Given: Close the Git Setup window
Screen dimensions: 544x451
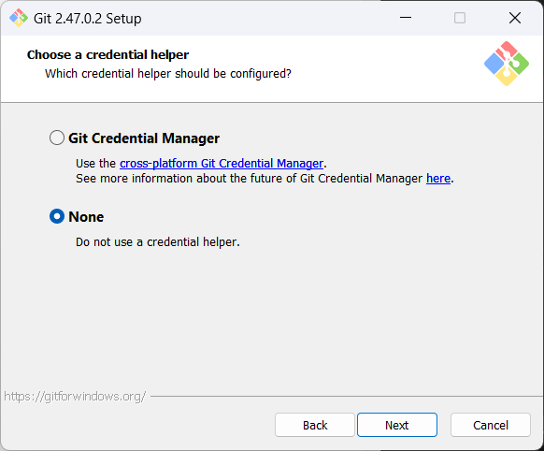Looking at the screenshot, I should [x=515, y=18].
